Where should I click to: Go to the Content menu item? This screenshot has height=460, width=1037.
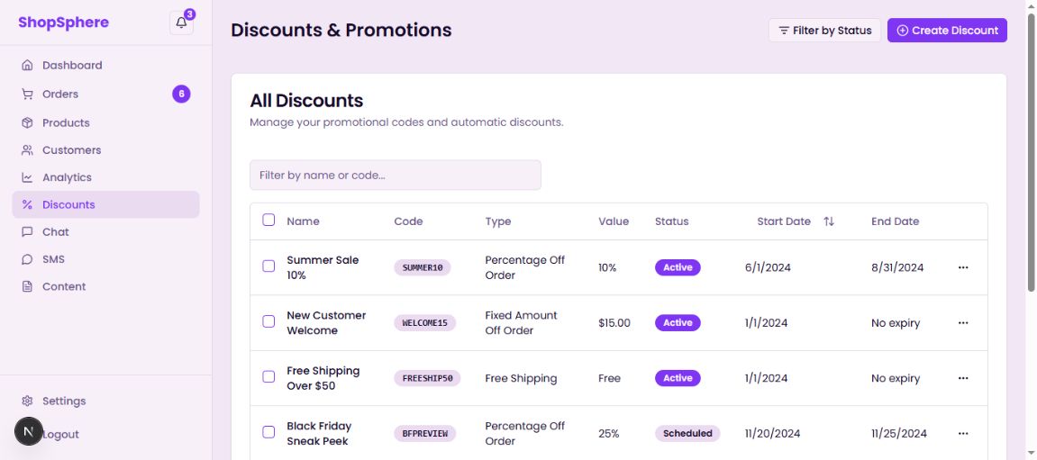(64, 287)
